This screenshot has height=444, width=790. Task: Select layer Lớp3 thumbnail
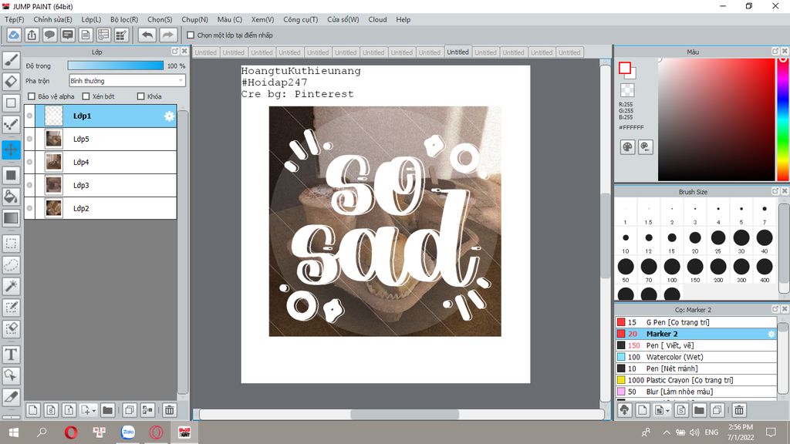point(53,185)
